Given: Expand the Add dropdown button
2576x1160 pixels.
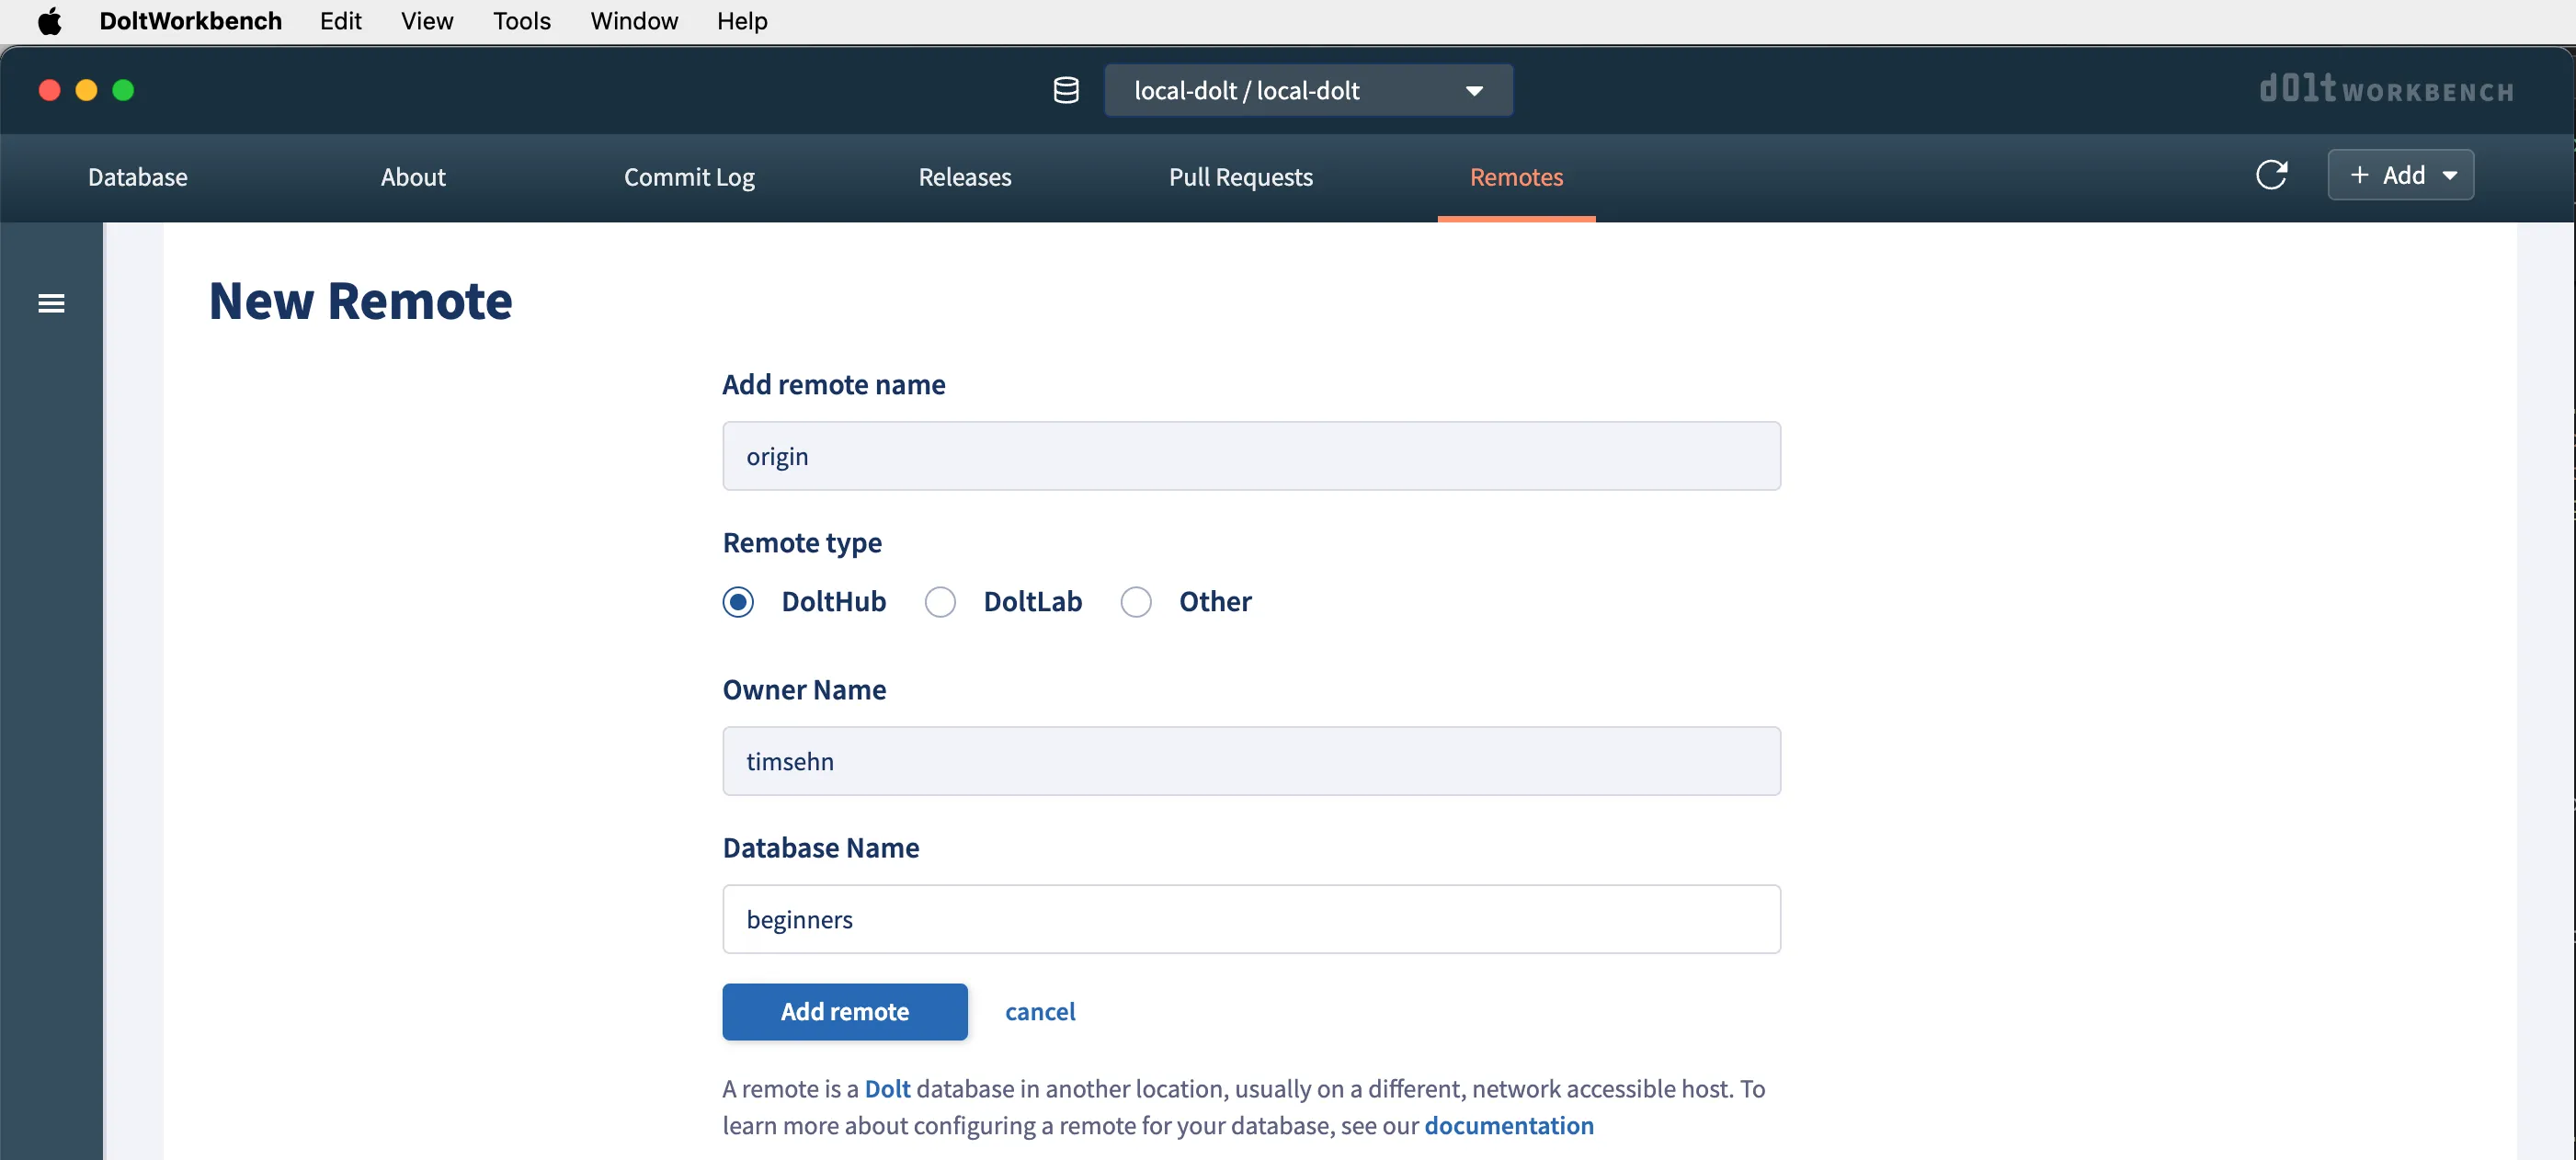Looking at the screenshot, I should point(2400,175).
